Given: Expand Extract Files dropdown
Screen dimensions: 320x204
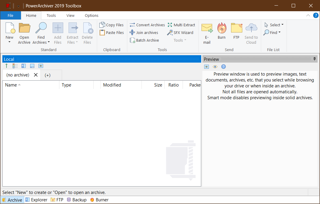Looking at the screenshot, I should pyautogui.click(x=77, y=42).
